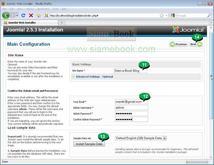214x165 pixels.
Task: Minimize the Firefox window
Action: coord(200,4)
